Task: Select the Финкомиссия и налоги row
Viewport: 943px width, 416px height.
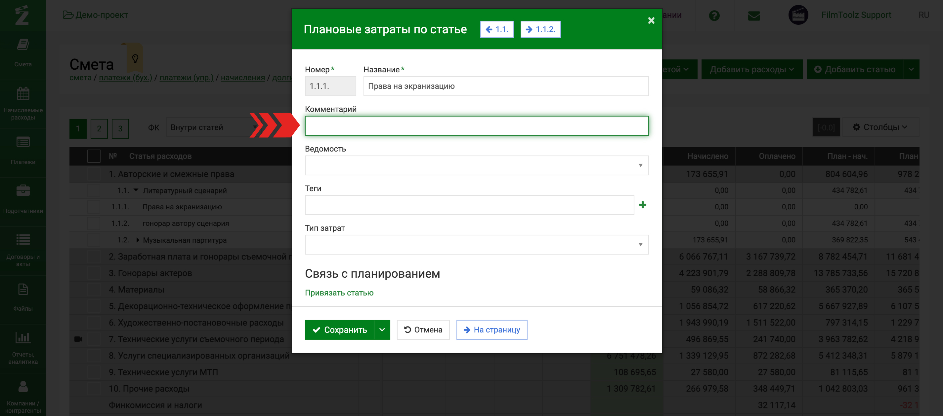Action: click(494, 405)
